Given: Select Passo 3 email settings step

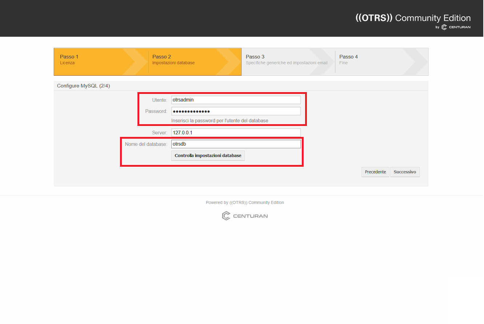Looking at the screenshot, I should pos(288,62).
